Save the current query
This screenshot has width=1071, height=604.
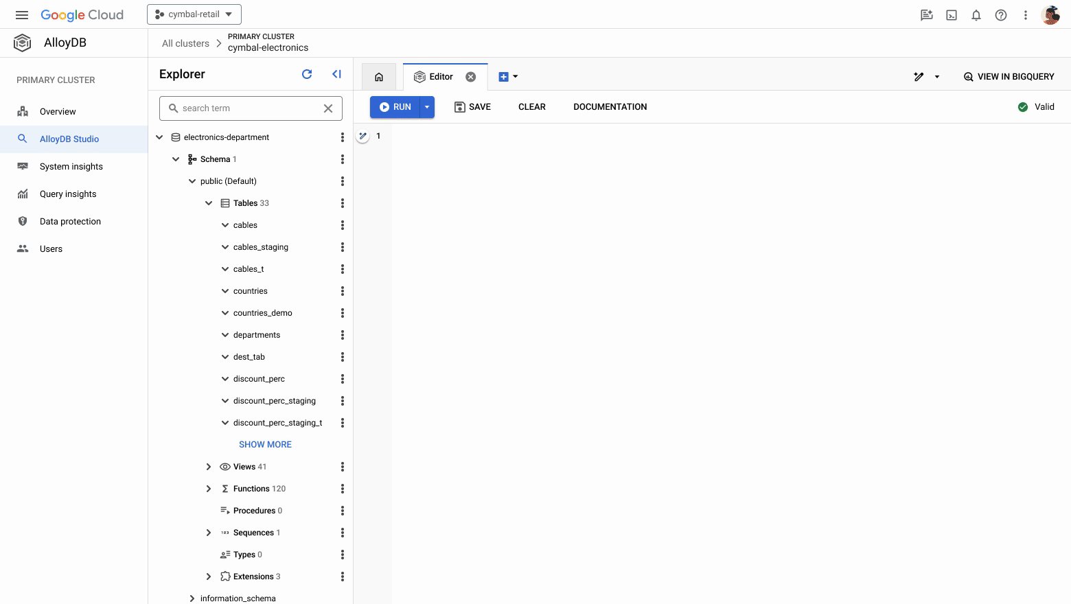pyautogui.click(x=472, y=107)
